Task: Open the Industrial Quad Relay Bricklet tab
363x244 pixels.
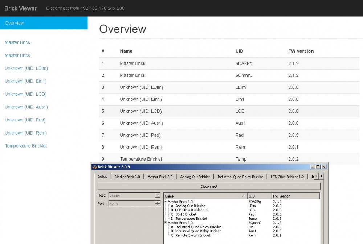Action: pyautogui.click(x=240, y=177)
